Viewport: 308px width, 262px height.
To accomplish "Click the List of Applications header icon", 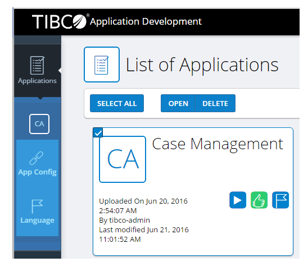I will point(102,65).
